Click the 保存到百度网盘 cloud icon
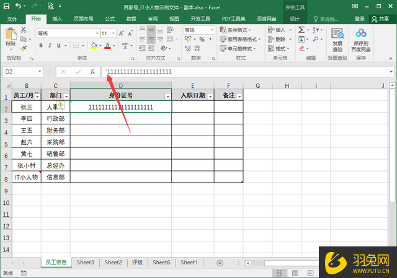Viewport: 397px width, 278px height. click(361, 33)
